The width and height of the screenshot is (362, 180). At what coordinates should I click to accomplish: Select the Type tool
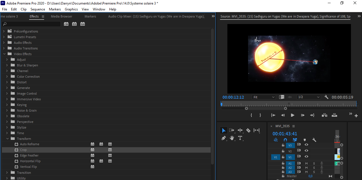point(240,138)
